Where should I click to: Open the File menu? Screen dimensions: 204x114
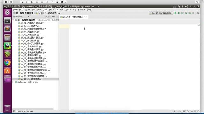pos(15,10)
